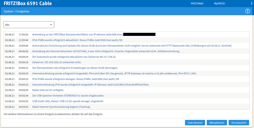Open event USB-Speicher Verbatim-STORENGO-01 wurde eingebunden
Image resolution: width=254 pixels, height=128 pixels.
pyautogui.click(x=68, y=96)
